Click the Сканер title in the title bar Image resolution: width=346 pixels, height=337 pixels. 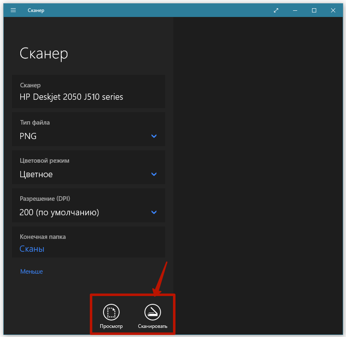(36, 10)
